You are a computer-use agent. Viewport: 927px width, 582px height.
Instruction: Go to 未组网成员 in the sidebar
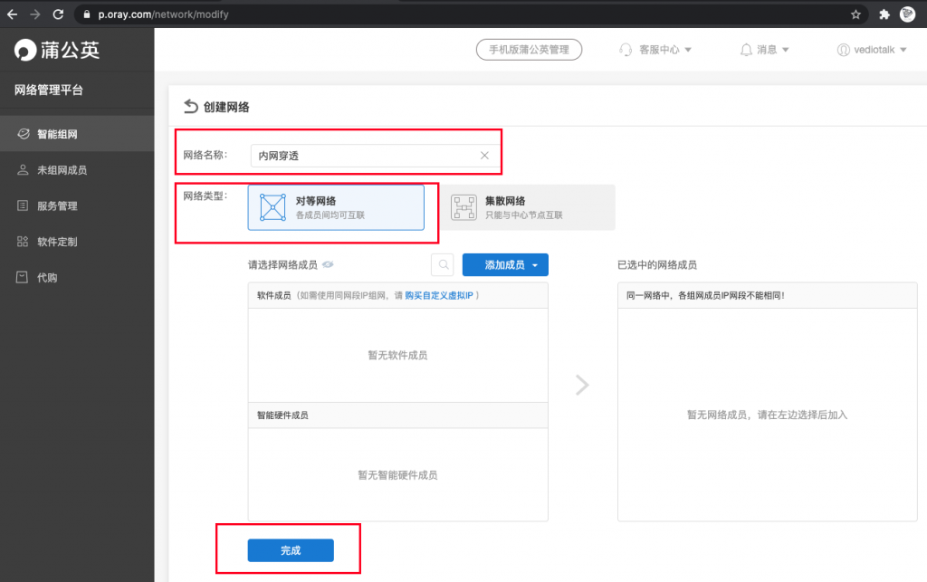[62, 170]
